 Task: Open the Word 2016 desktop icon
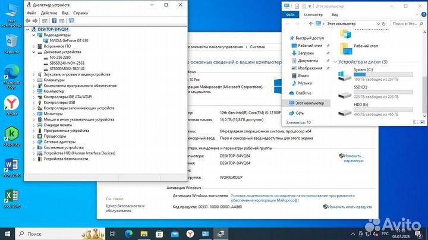click(x=11, y=165)
